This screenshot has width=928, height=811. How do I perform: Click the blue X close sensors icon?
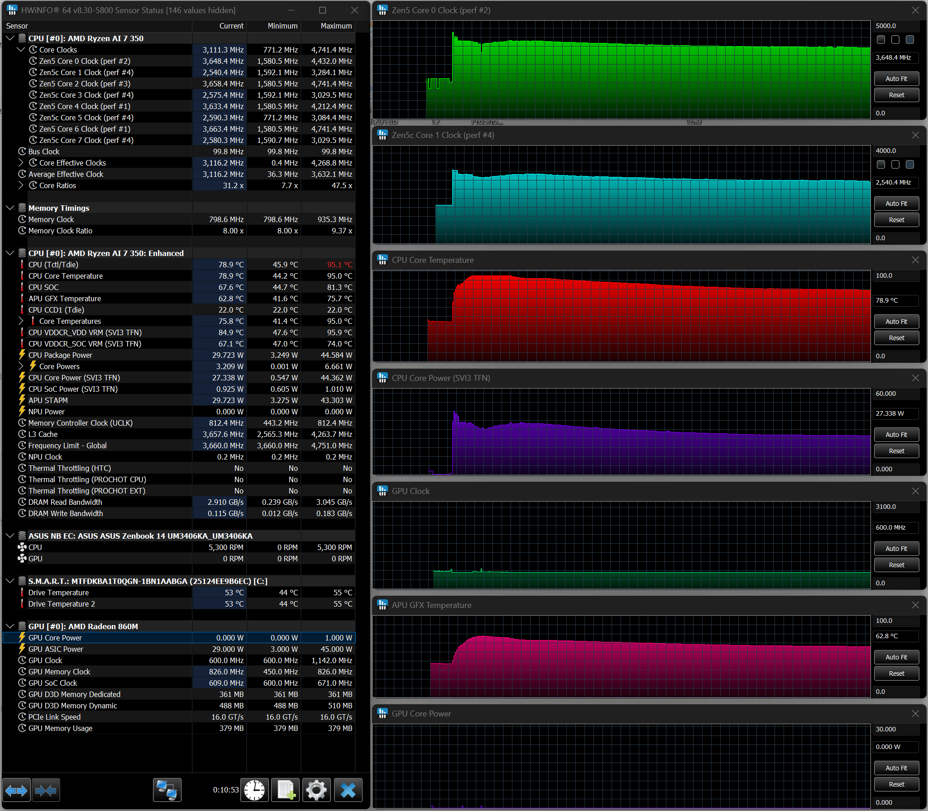348,791
